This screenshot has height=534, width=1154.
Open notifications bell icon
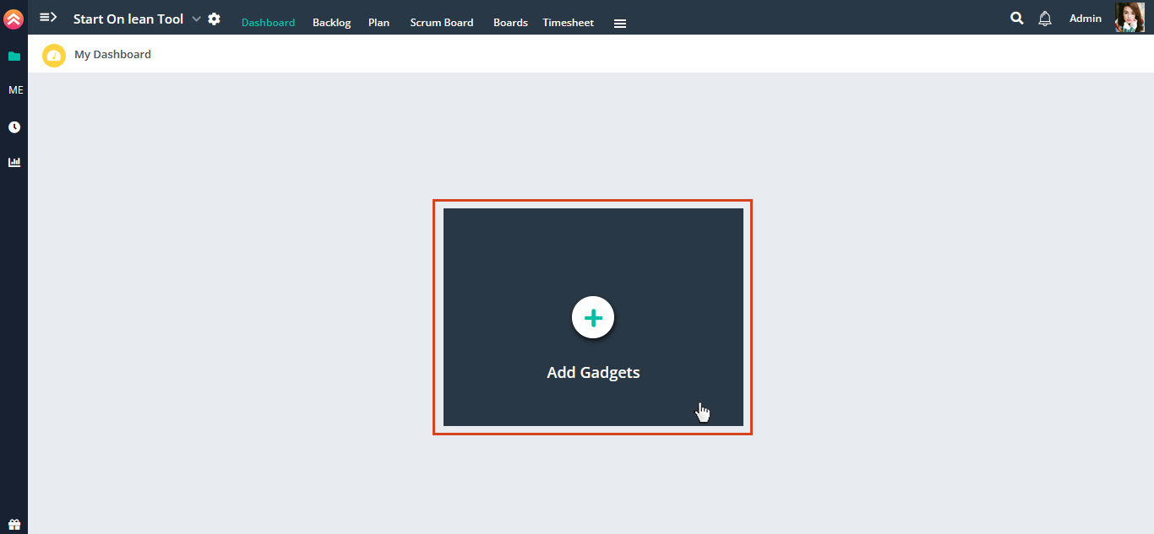[x=1045, y=19]
